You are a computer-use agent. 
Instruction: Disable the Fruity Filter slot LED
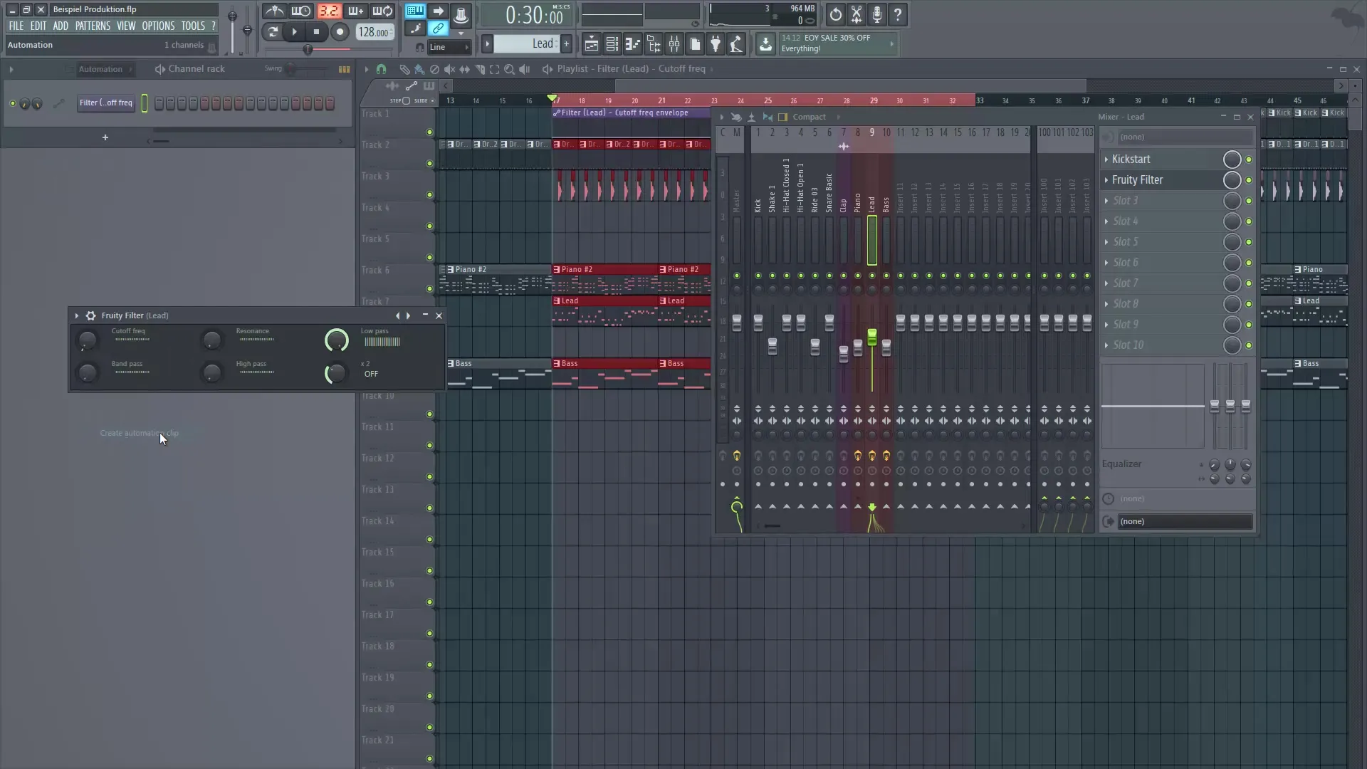1249,180
